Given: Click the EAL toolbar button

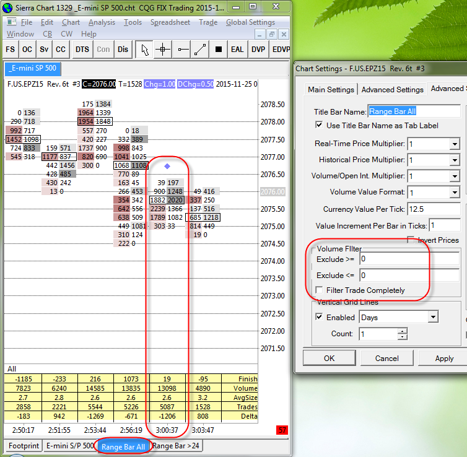Looking at the screenshot, I should click(237, 50).
